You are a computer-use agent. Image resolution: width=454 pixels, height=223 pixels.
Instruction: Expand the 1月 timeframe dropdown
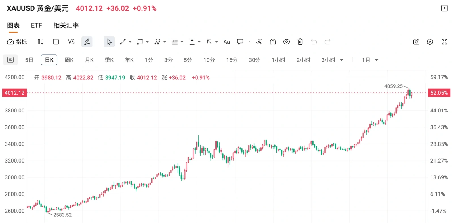377,60
